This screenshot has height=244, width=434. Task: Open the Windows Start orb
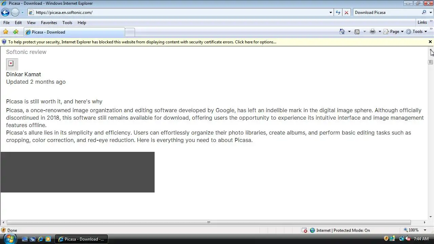tap(10, 239)
